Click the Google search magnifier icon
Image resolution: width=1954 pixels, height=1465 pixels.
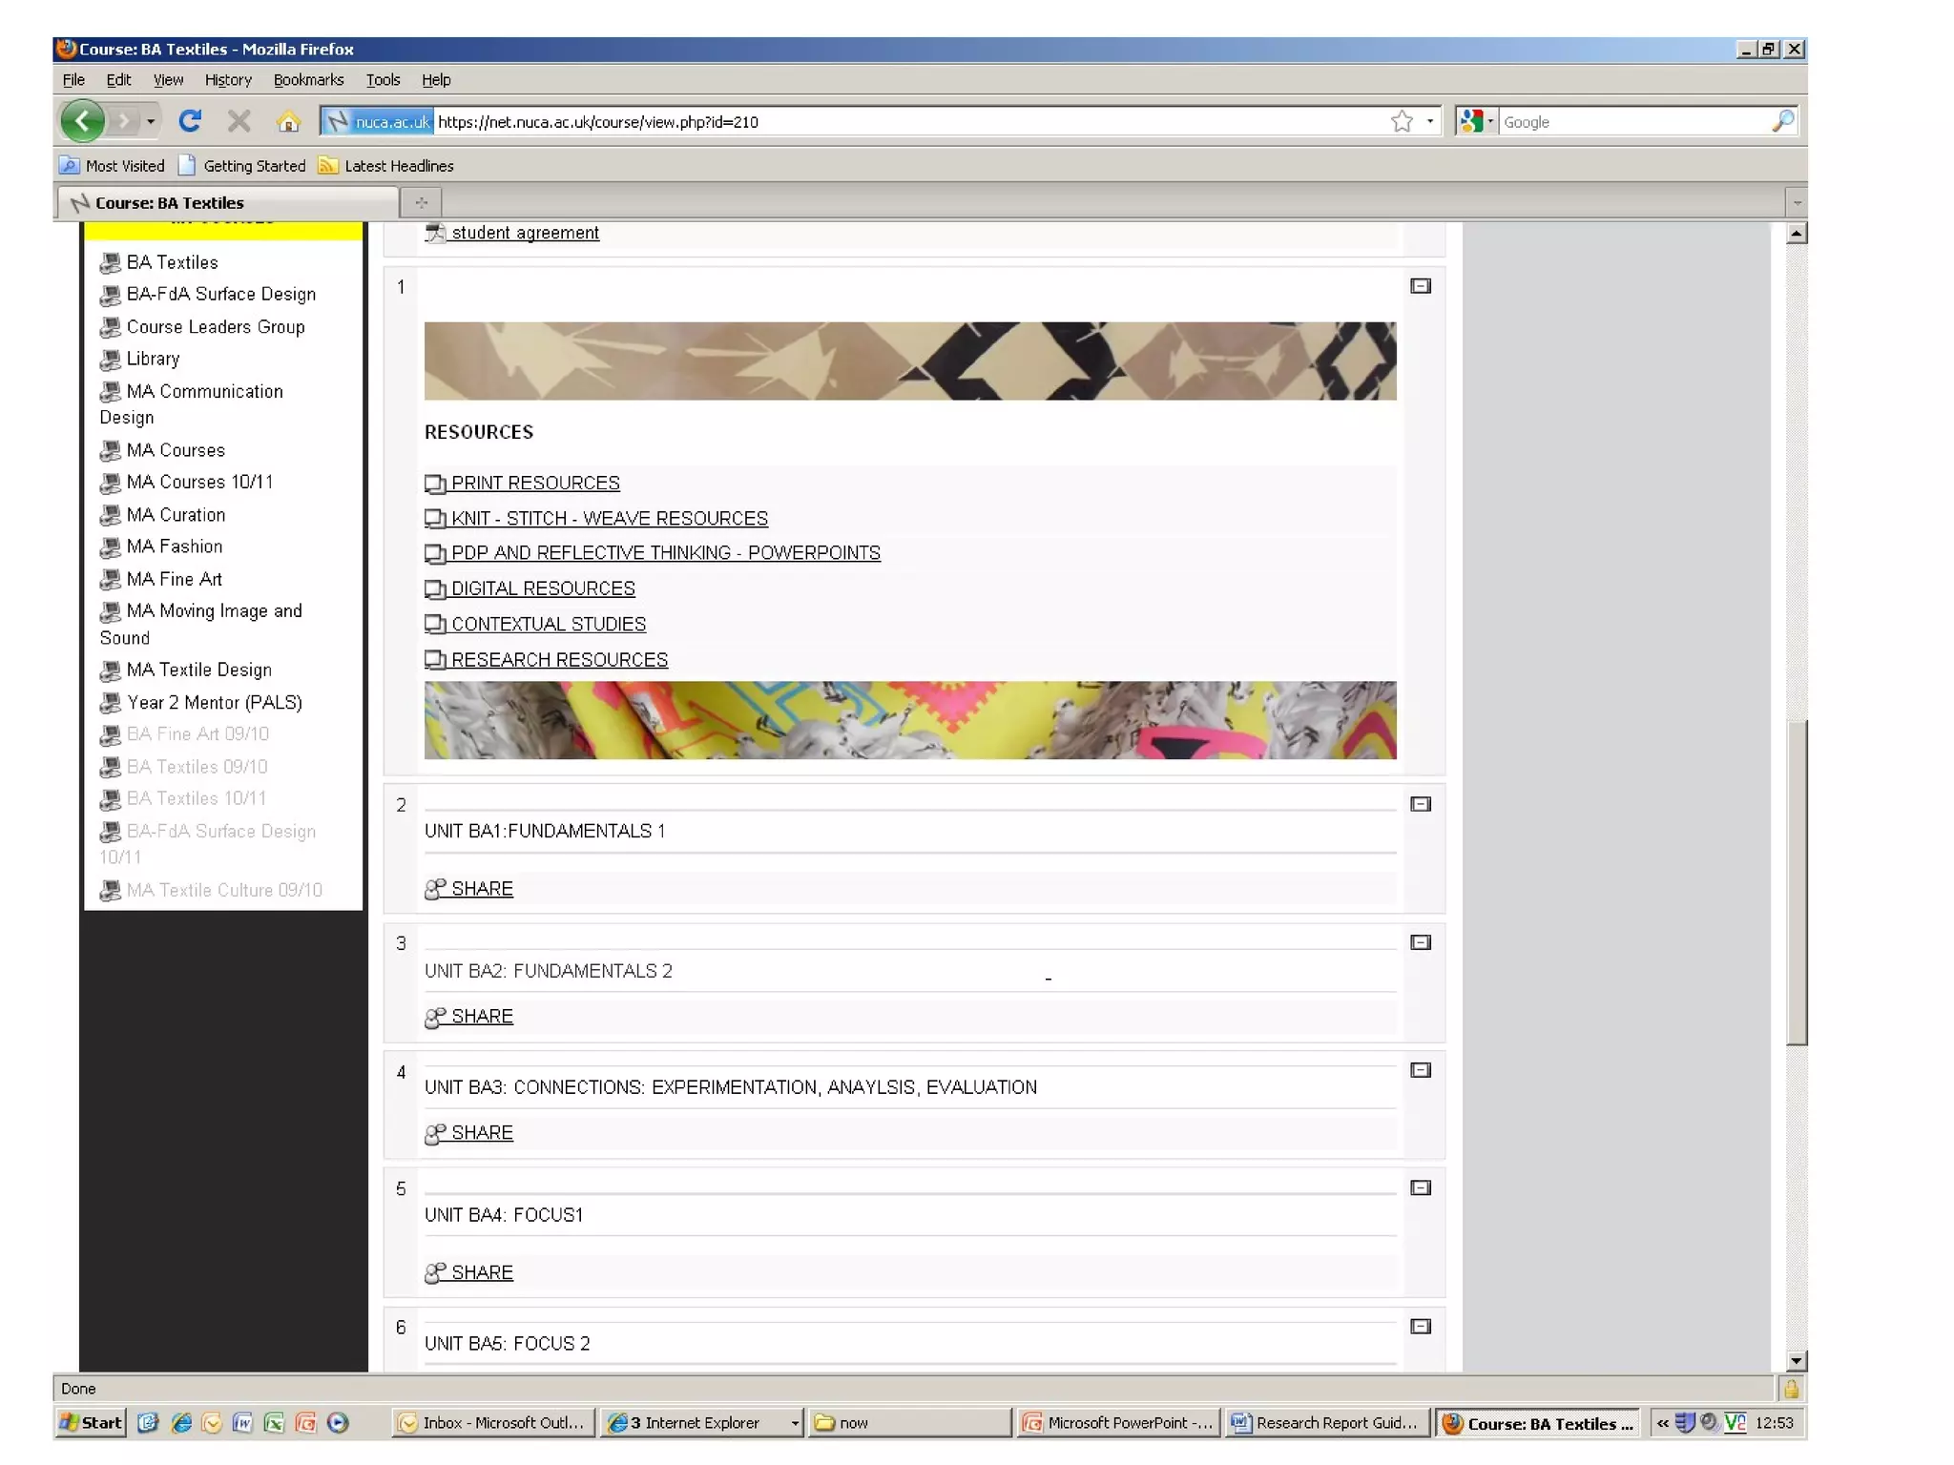tap(1782, 121)
